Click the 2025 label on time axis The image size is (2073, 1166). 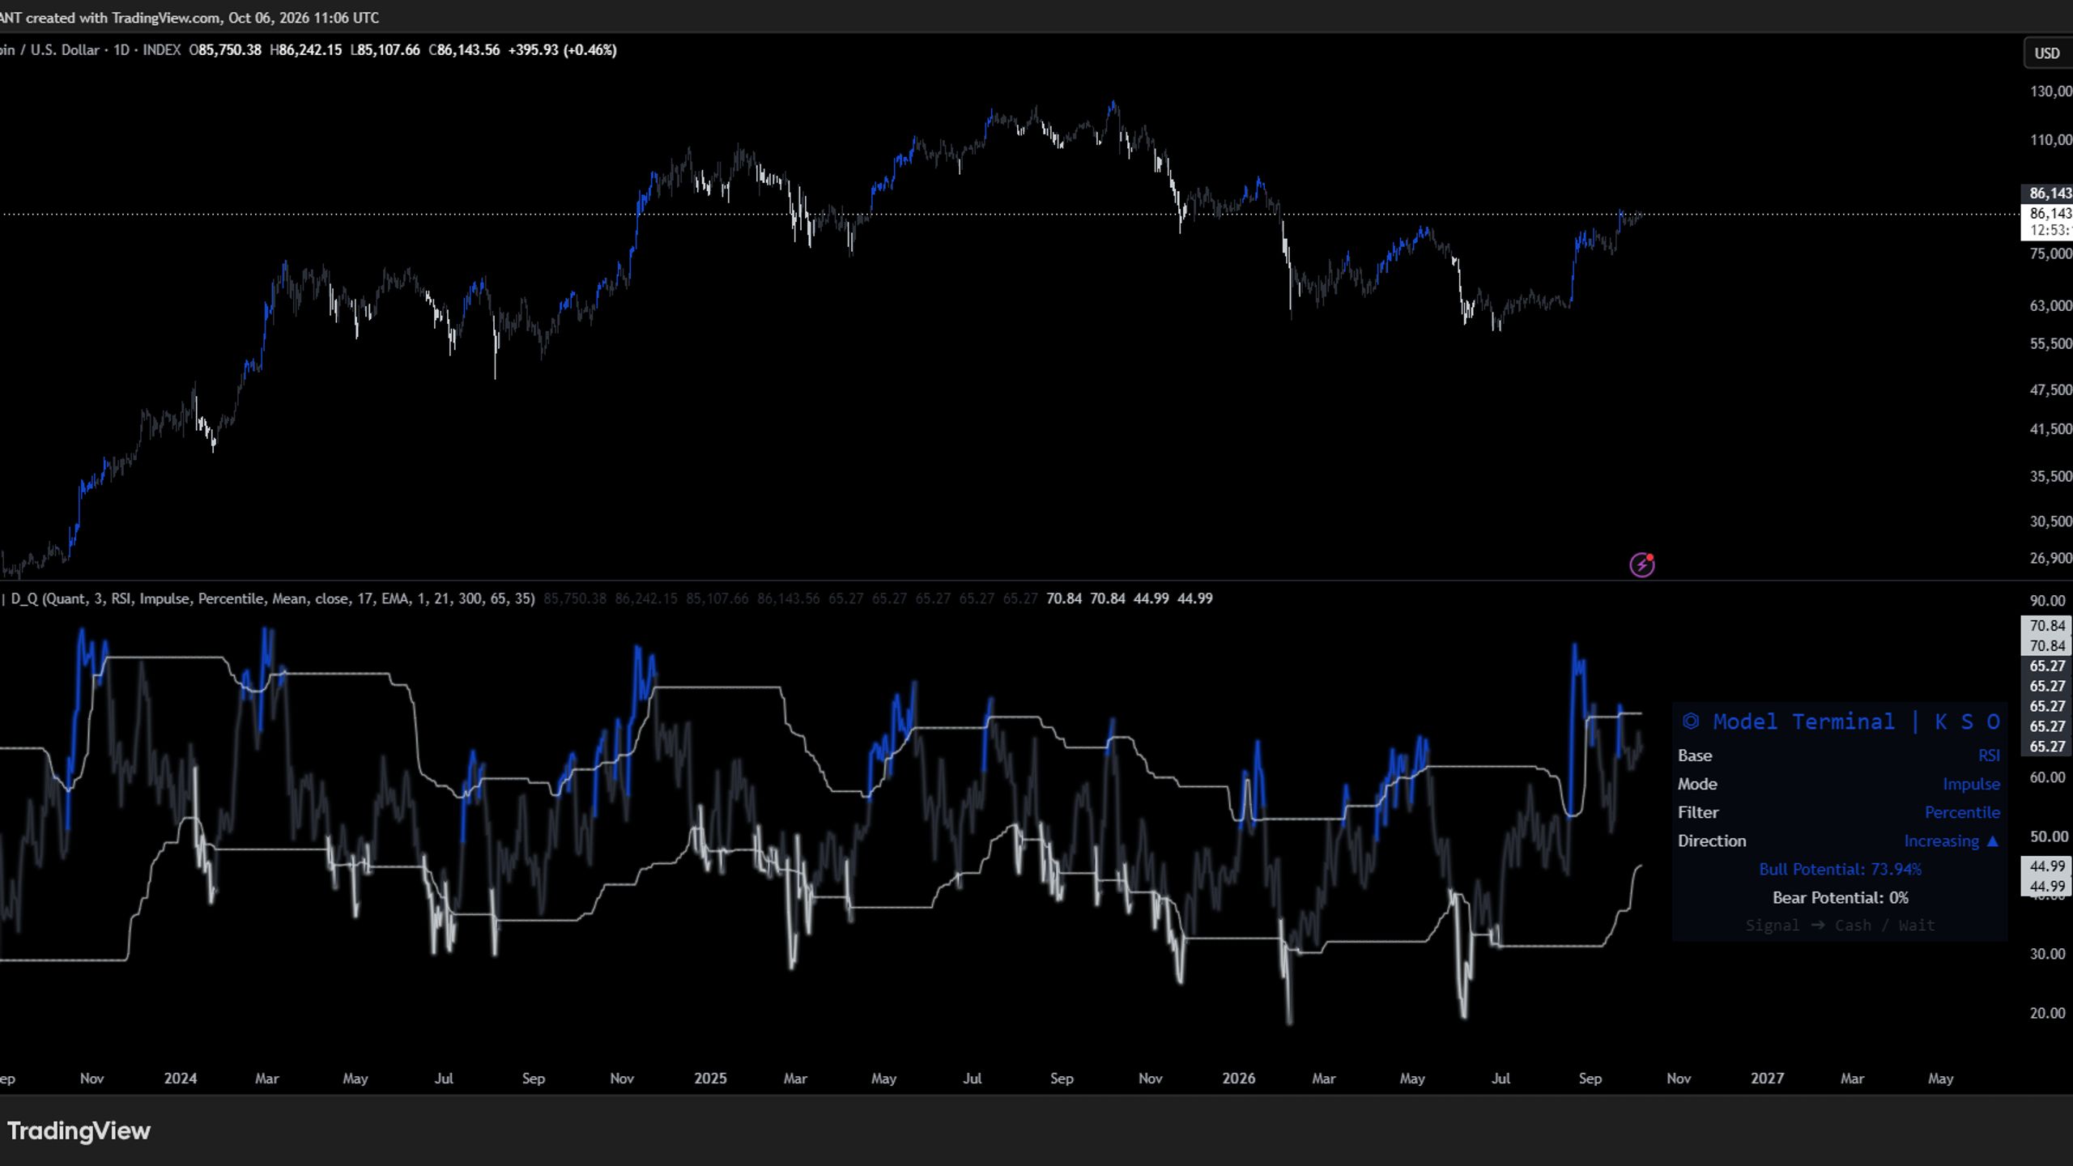710,1079
